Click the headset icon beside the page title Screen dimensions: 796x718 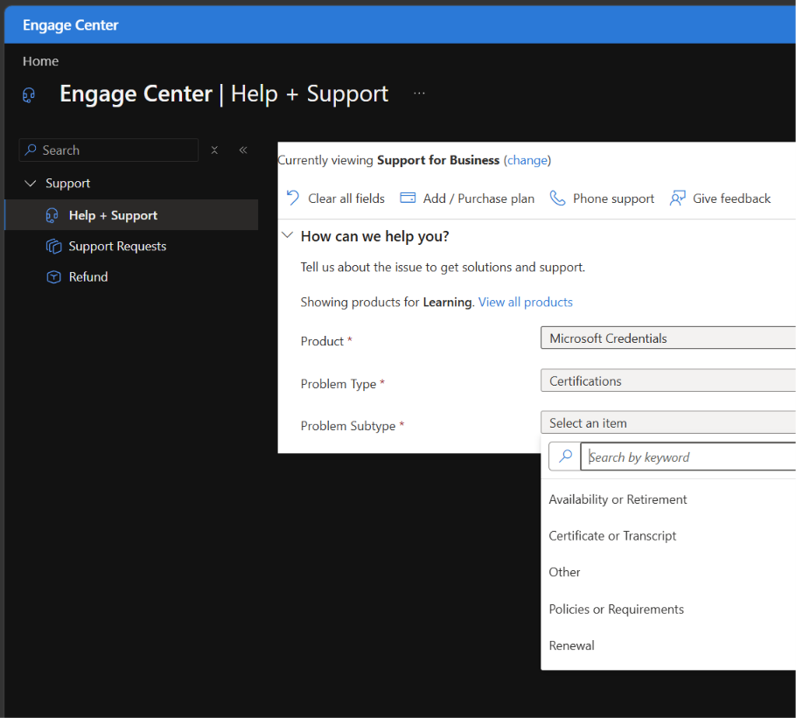pyautogui.click(x=29, y=94)
